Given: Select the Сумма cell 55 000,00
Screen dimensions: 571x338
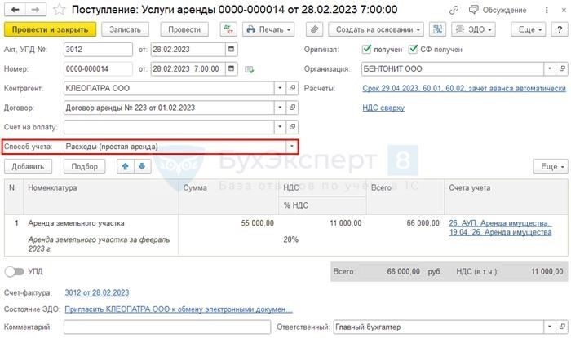Looking at the screenshot, I should [x=257, y=223].
